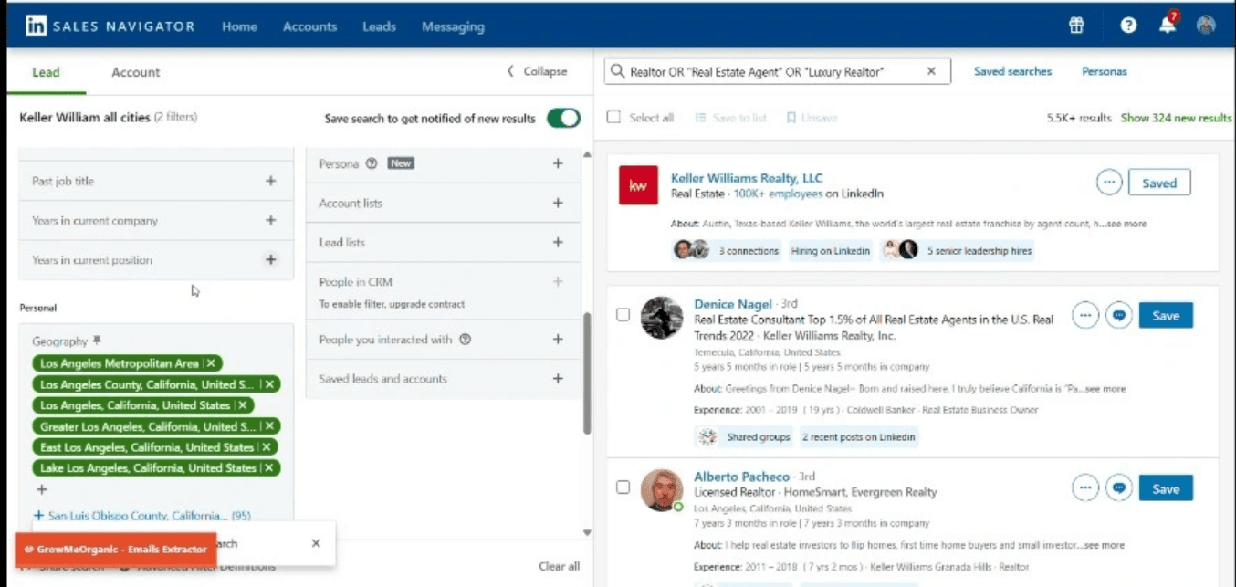1236x587 pixels.
Task: Remove Los Angeles Metropolitan Area geography tag
Action: [x=213, y=363]
